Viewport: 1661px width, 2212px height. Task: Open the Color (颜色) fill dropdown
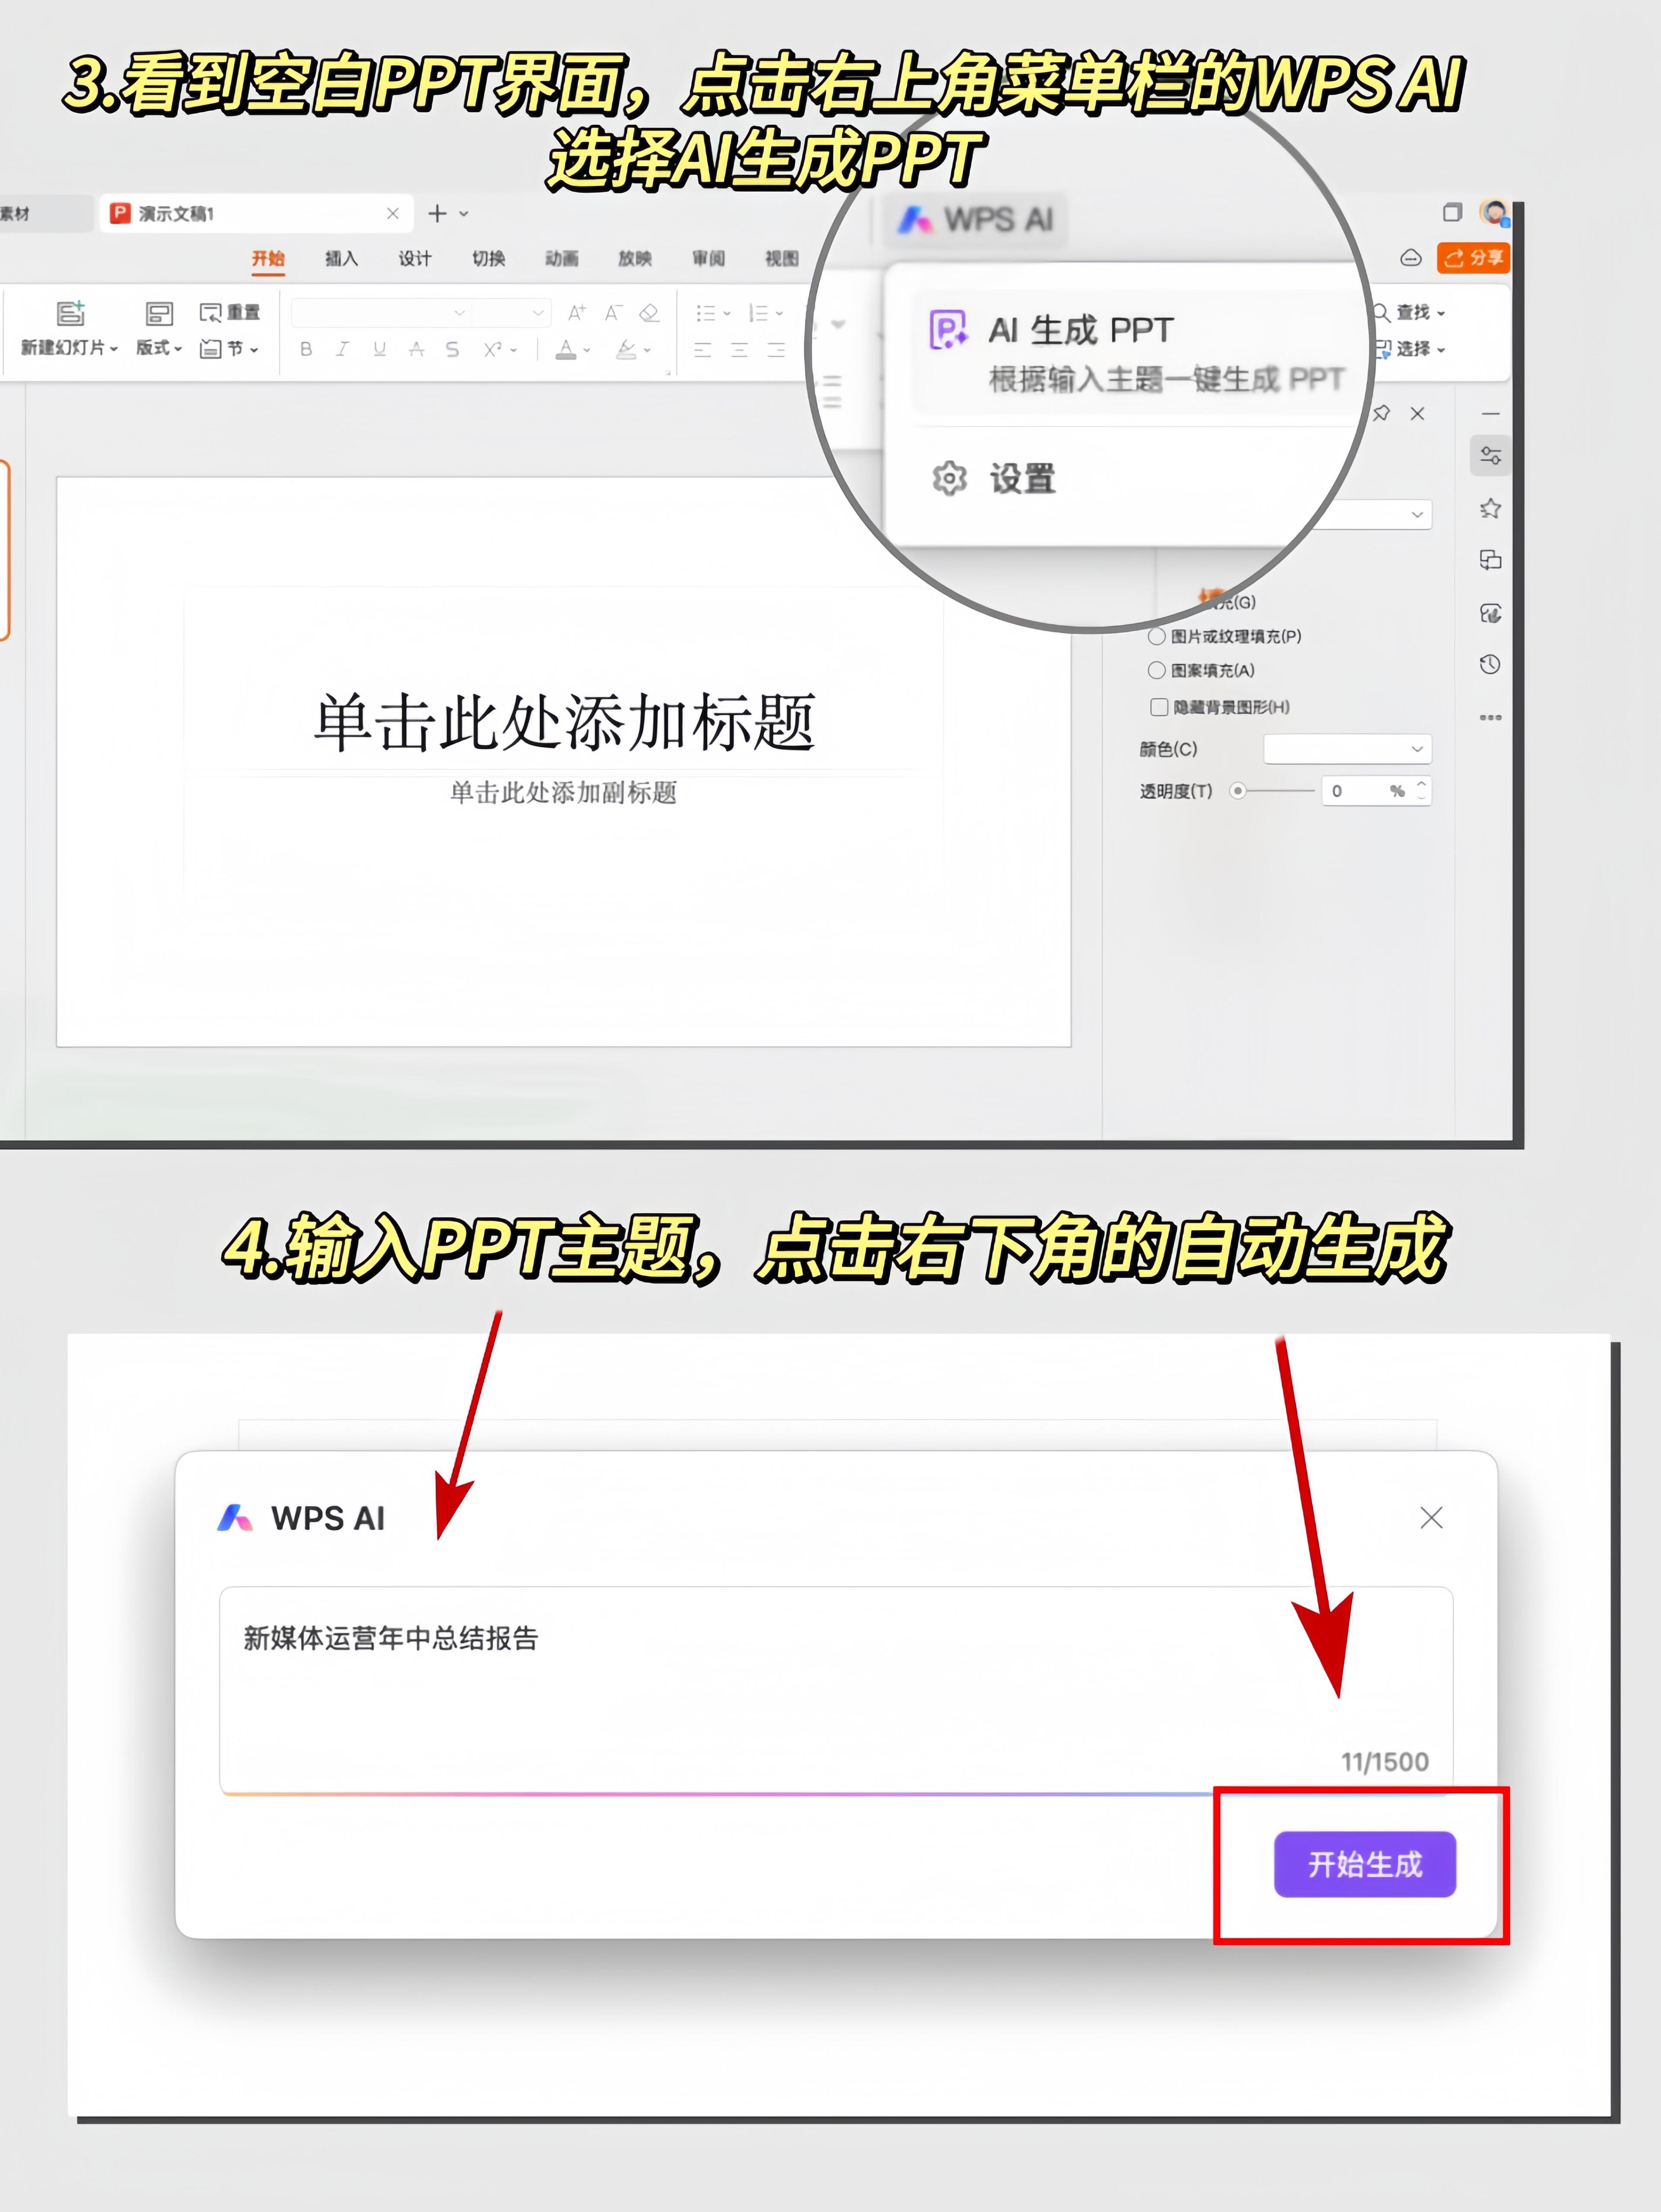coord(1347,749)
